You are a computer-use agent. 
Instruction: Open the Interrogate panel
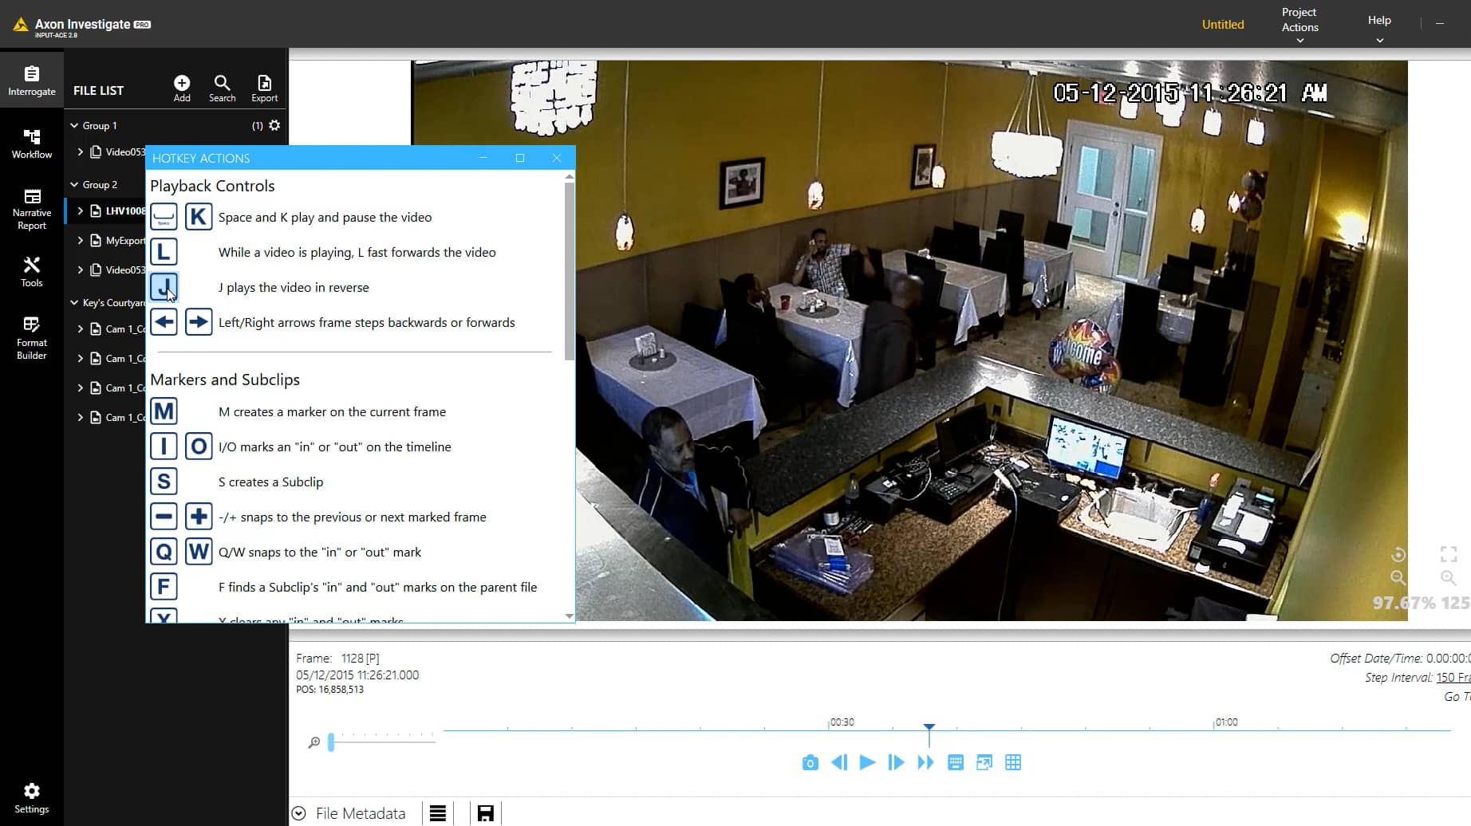pos(31,80)
